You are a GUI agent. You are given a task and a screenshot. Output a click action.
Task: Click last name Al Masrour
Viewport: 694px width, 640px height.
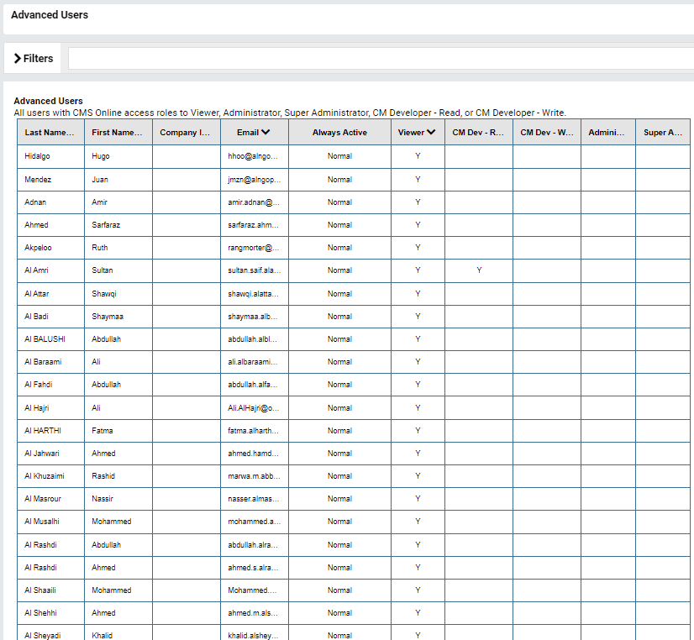[x=43, y=498]
